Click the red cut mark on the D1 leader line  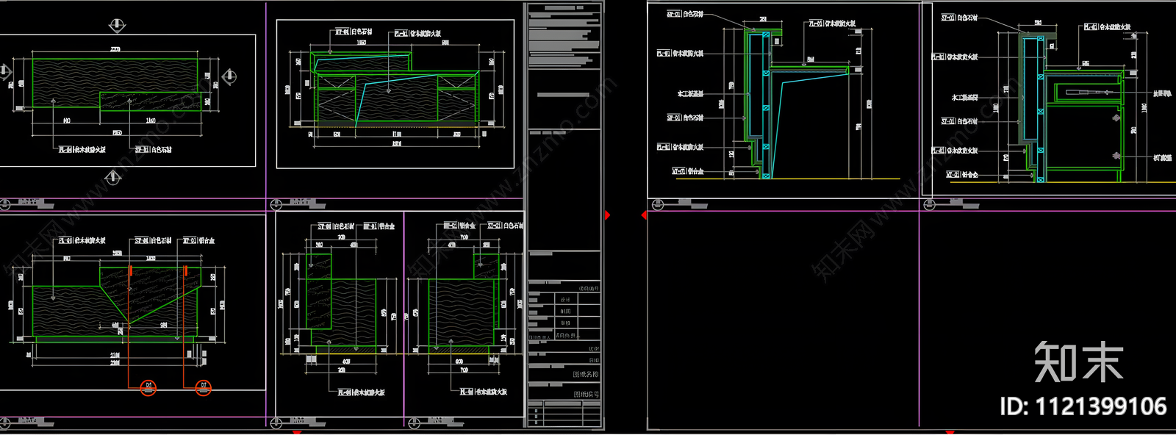pyautogui.click(x=130, y=271)
